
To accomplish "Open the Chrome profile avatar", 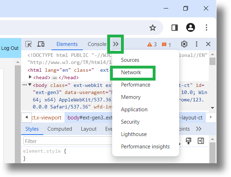I will pyautogui.click(x=190, y=28).
